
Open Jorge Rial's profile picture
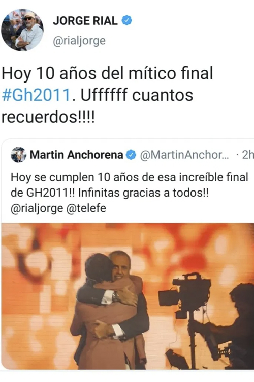(22, 30)
